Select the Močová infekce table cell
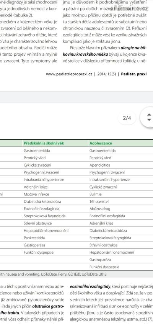This screenshot has height=324, width=153. pos(36,194)
